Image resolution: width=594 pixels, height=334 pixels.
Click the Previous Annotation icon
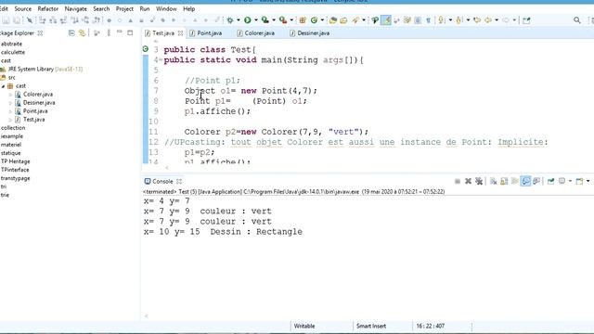tap(458, 20)
